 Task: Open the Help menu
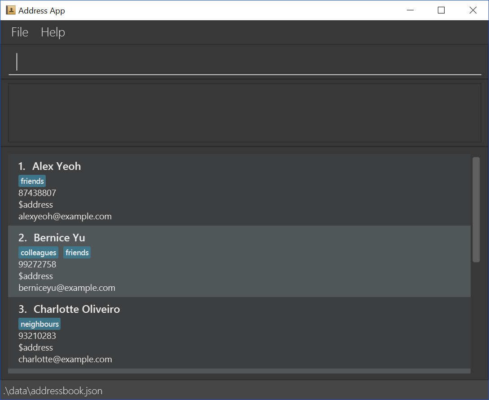(x=53, y=32)
